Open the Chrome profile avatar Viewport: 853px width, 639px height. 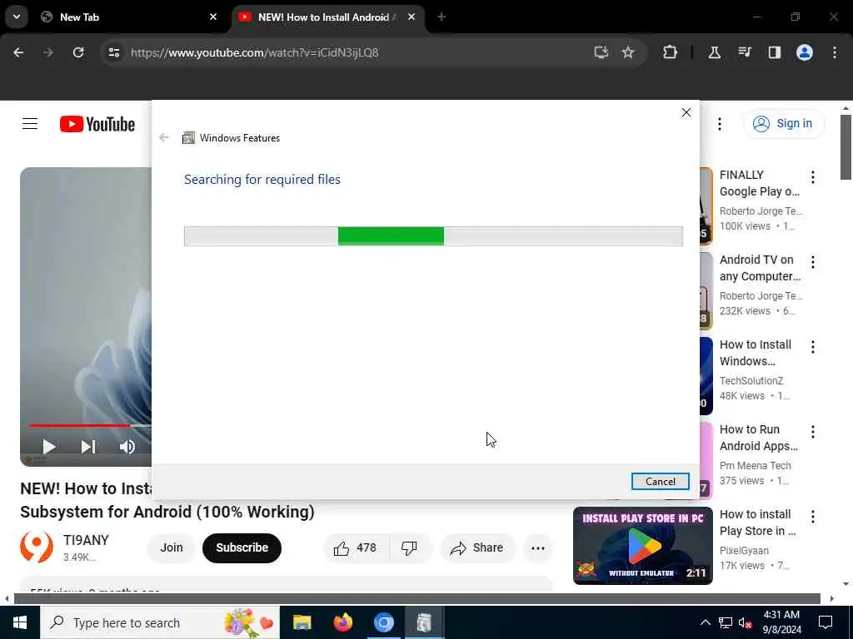click(x=805, y=52)
